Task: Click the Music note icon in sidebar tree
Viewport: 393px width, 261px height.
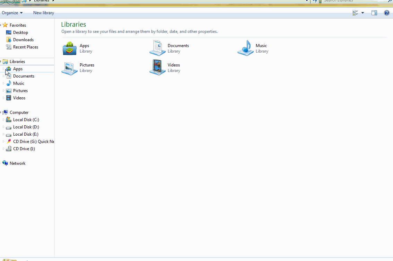Action: [9, 83]
